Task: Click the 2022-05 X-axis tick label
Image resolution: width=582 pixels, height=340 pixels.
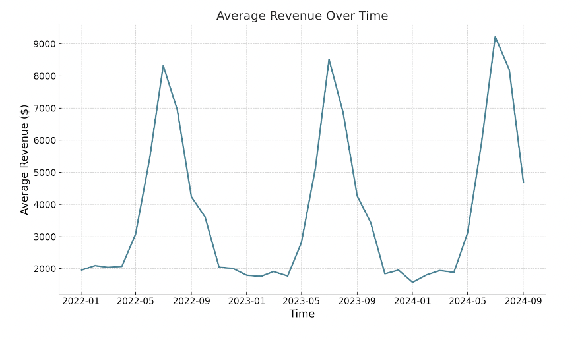Action: point(135,302)
